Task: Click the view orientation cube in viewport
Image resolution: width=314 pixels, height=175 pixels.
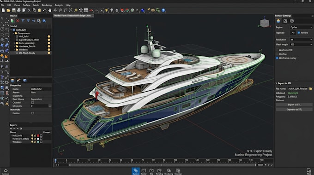Action: tap(265, 23)
